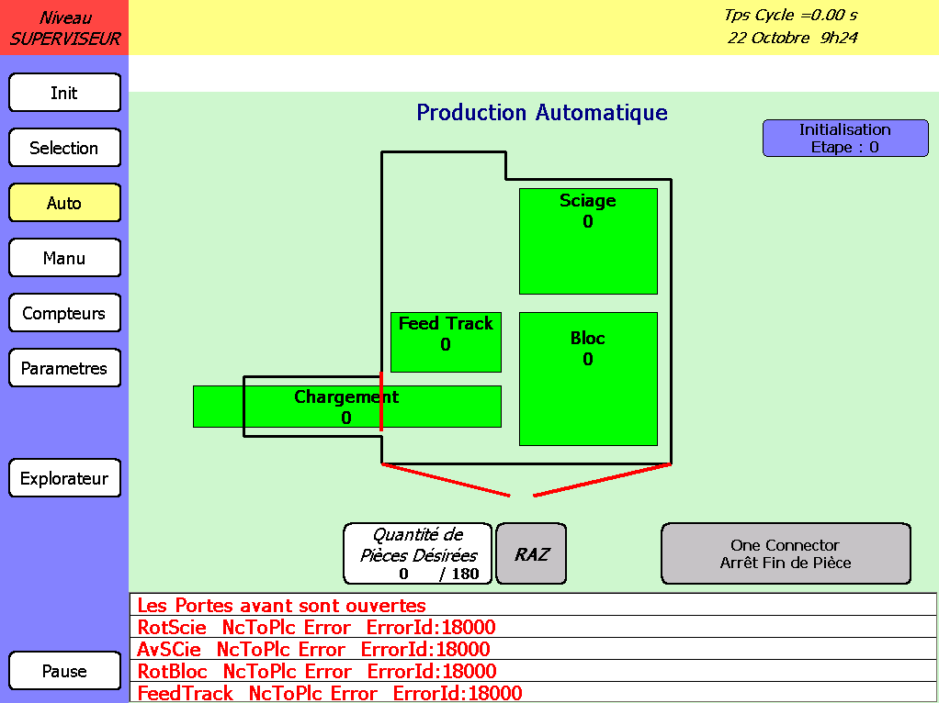The height and width of the screenshot is (703, 939).
Task: Select the Bloc station block
Action: click(x=588, y=379)
